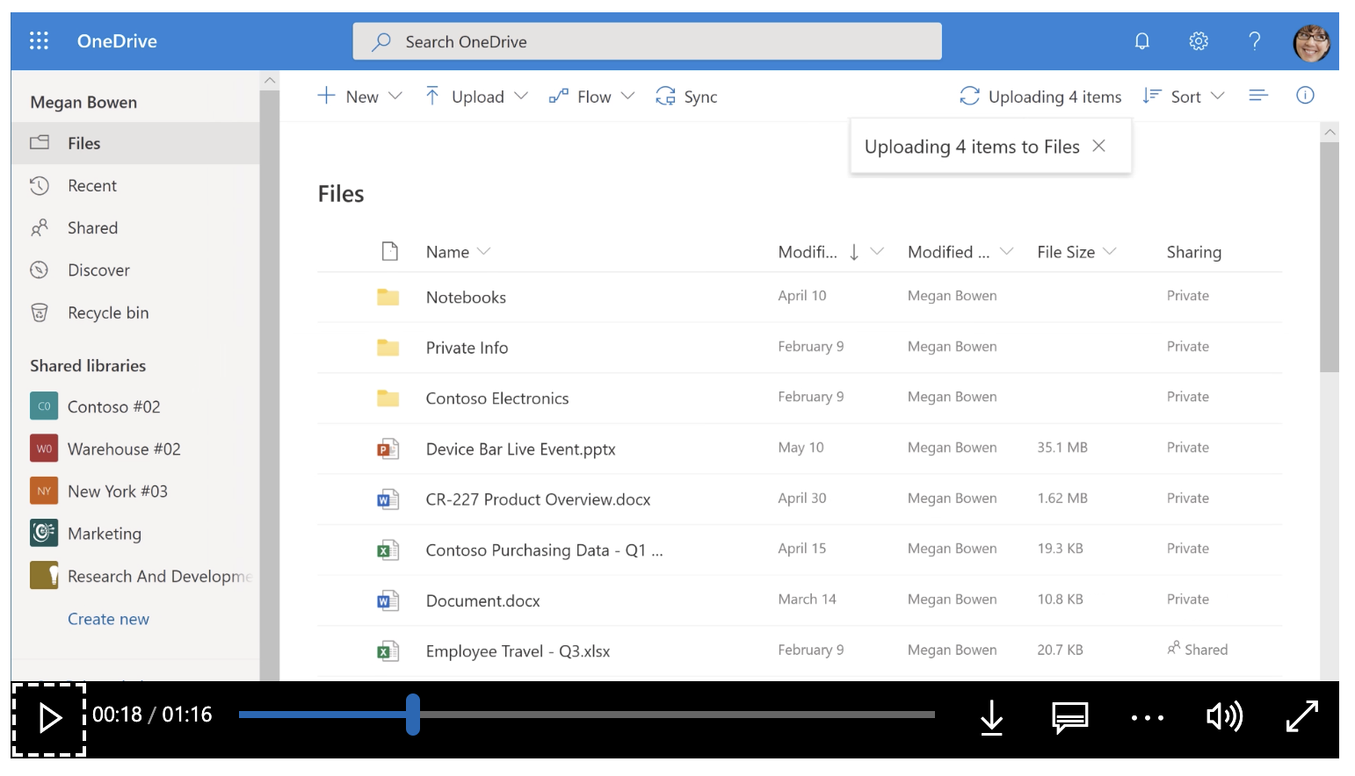Open the help question mark
The height and width of the screenshot is (776, 1355).
[x=1255, y=41]
